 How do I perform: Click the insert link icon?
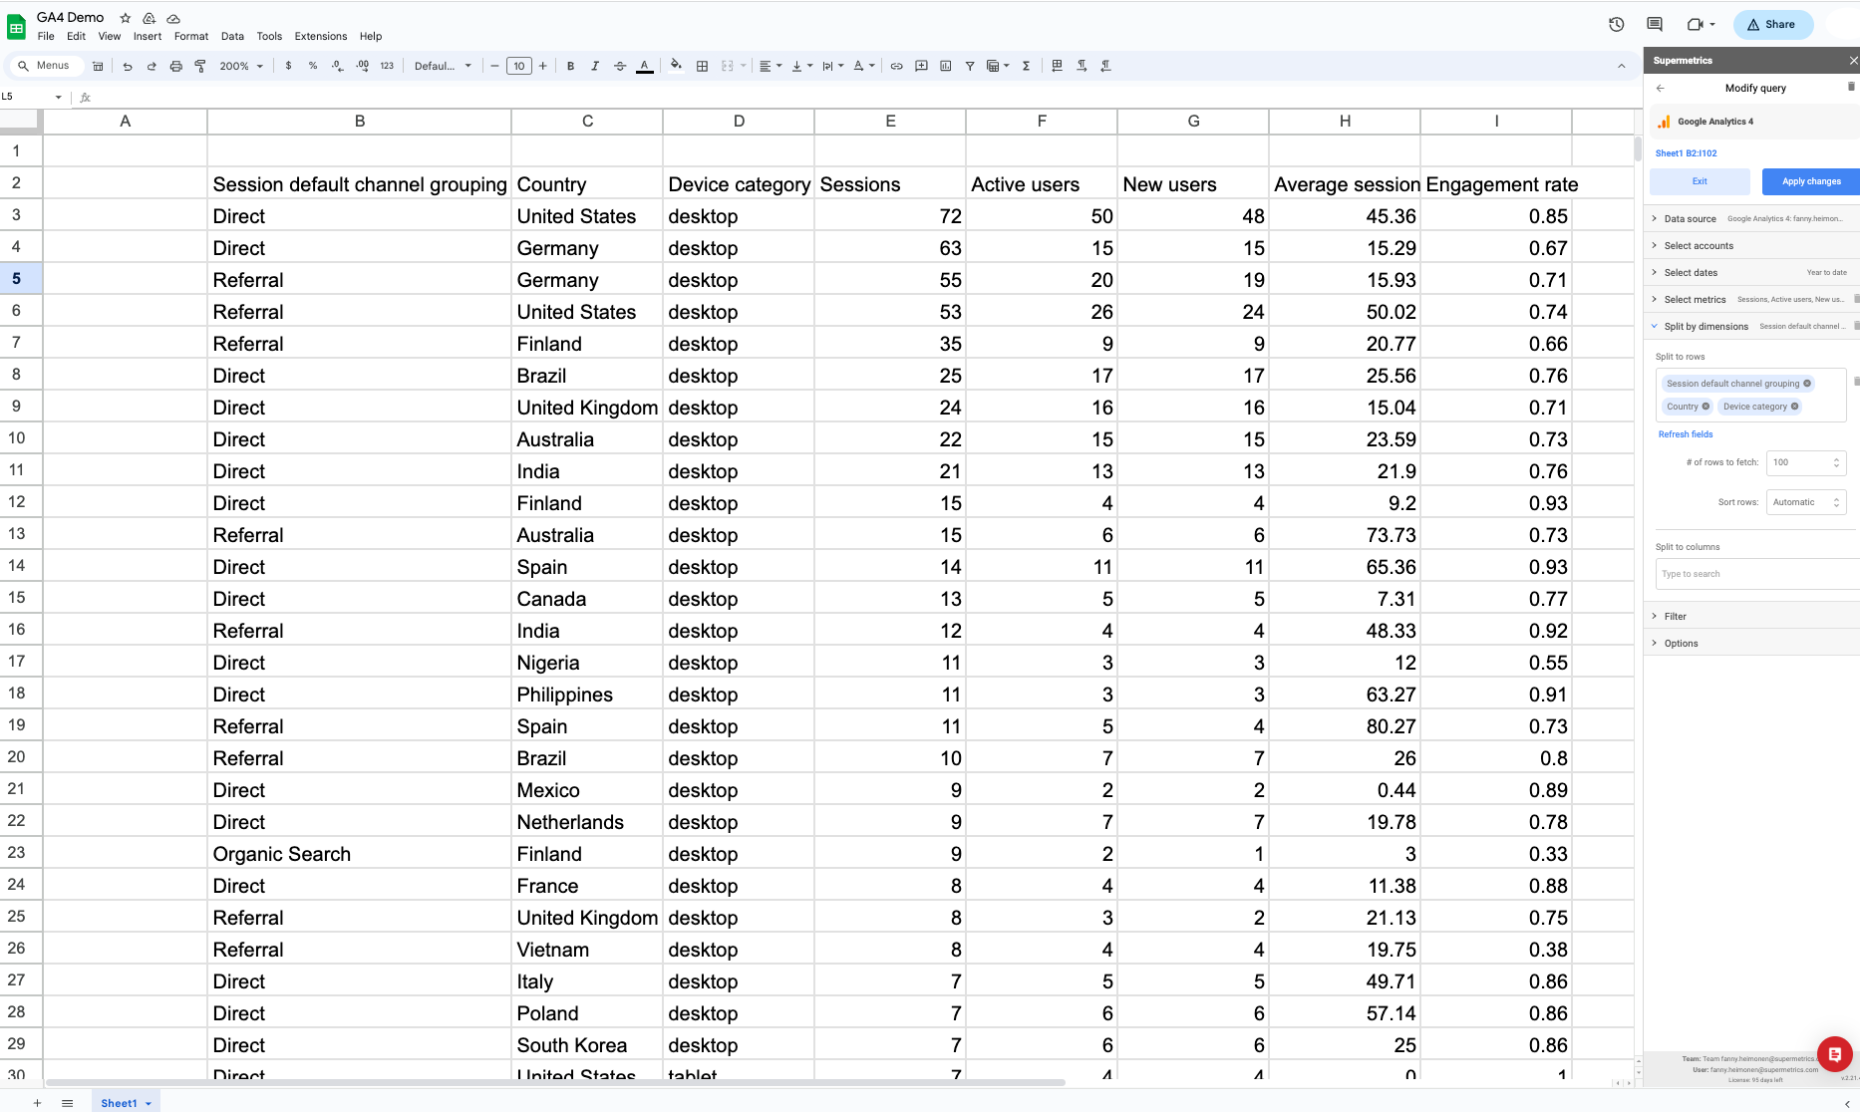(896, 67)
